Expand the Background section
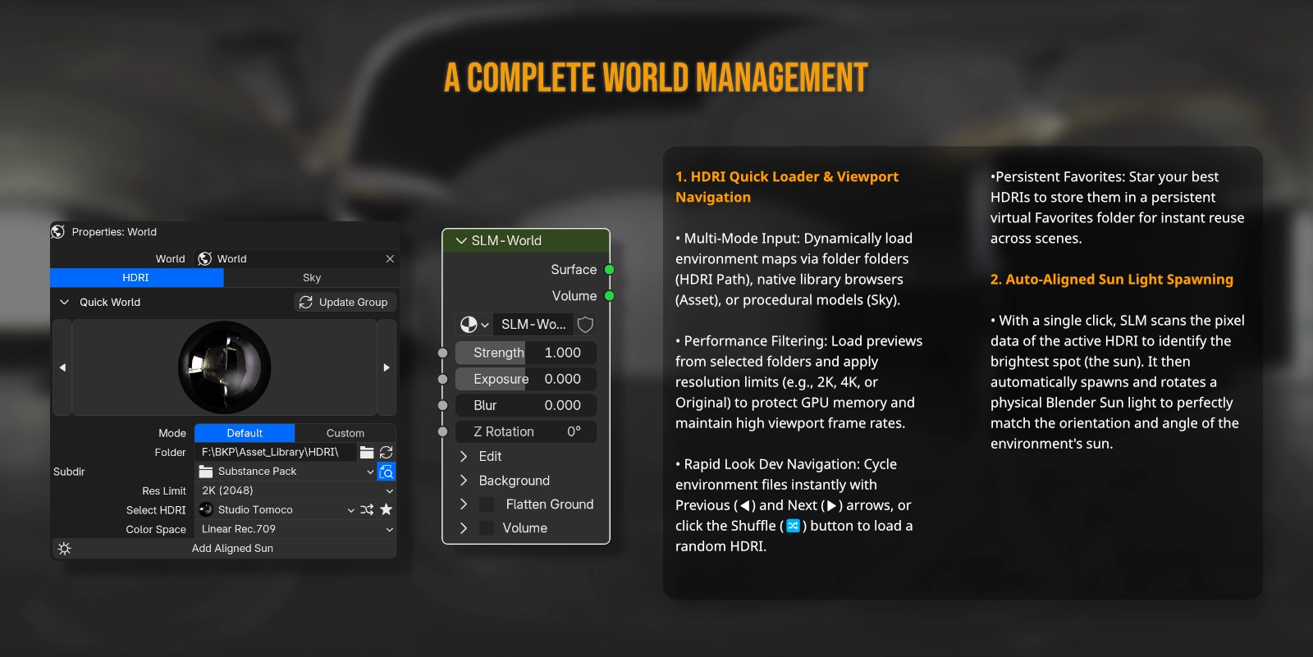The height and width of the screenshot is (657, 1313). coord(464,480)
